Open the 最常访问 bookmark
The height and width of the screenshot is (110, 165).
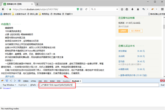pyautogui.click(x=6, y=14)
